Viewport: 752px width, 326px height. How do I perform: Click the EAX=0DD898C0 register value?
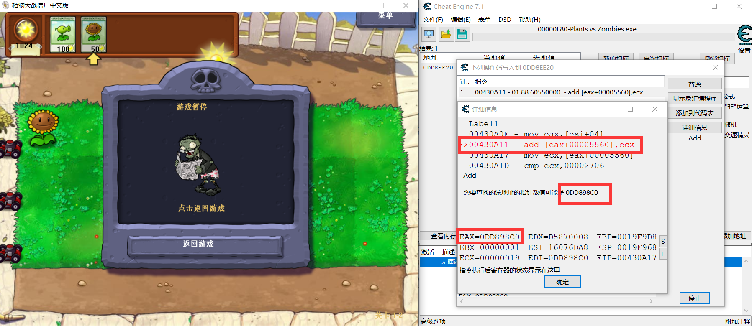coord(490,237)
